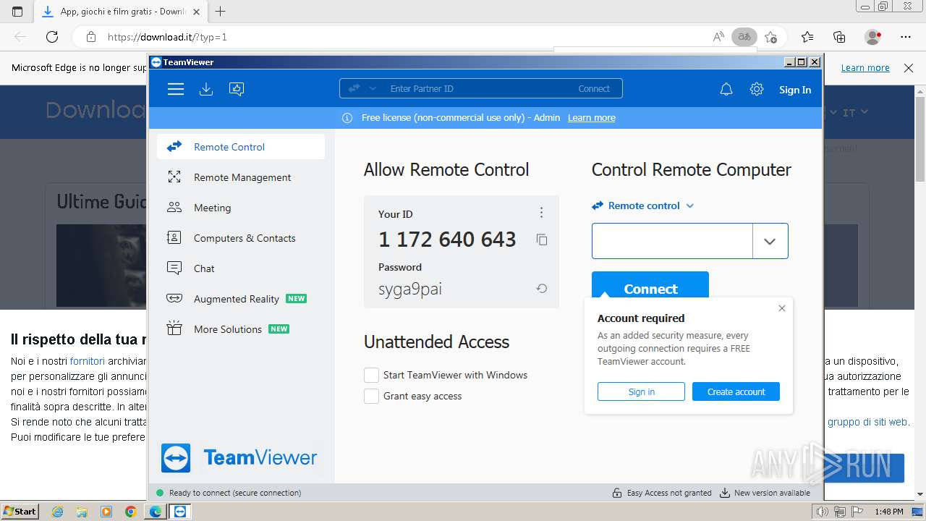
Task: Enable Start TeamViewer with Windows
Action: [x=371, y=375]
